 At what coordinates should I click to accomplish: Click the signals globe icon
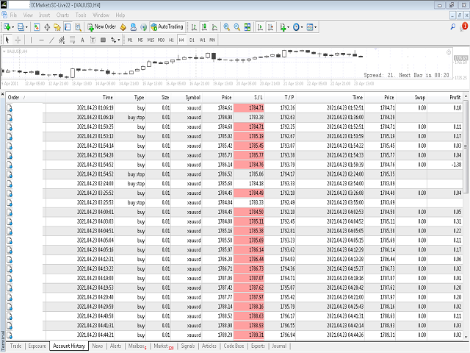(x=144, y=27)
